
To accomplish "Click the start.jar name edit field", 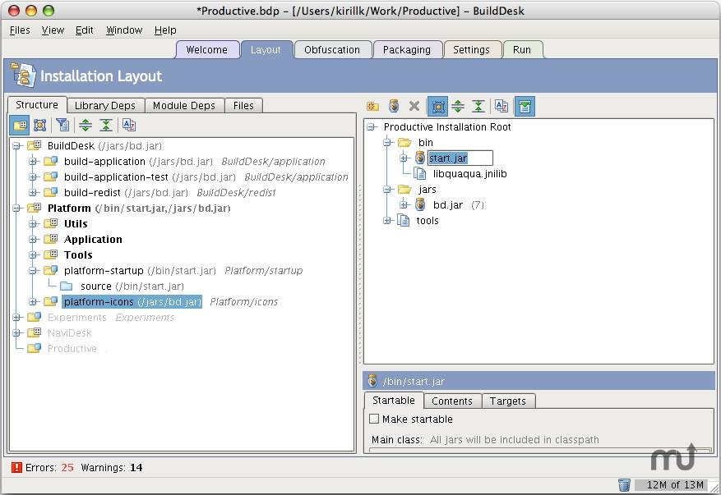I will (x=460, y=158).
